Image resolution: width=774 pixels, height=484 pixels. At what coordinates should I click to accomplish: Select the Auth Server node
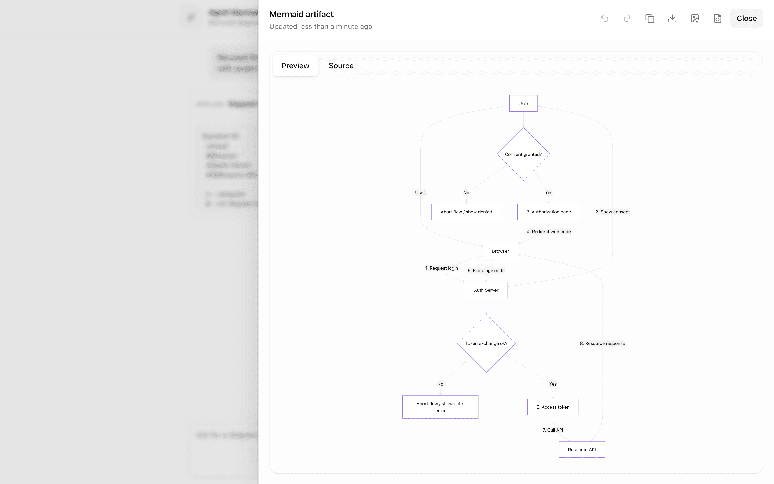tap(486, 290)
